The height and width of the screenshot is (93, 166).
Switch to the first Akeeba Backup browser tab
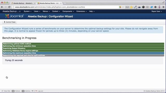[x=23, y=3]
